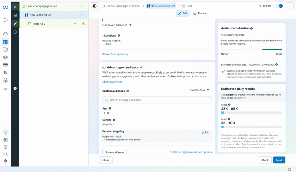Open the Meta logo home
This screenshot has height=172, width=296.
tap(5, 7)
